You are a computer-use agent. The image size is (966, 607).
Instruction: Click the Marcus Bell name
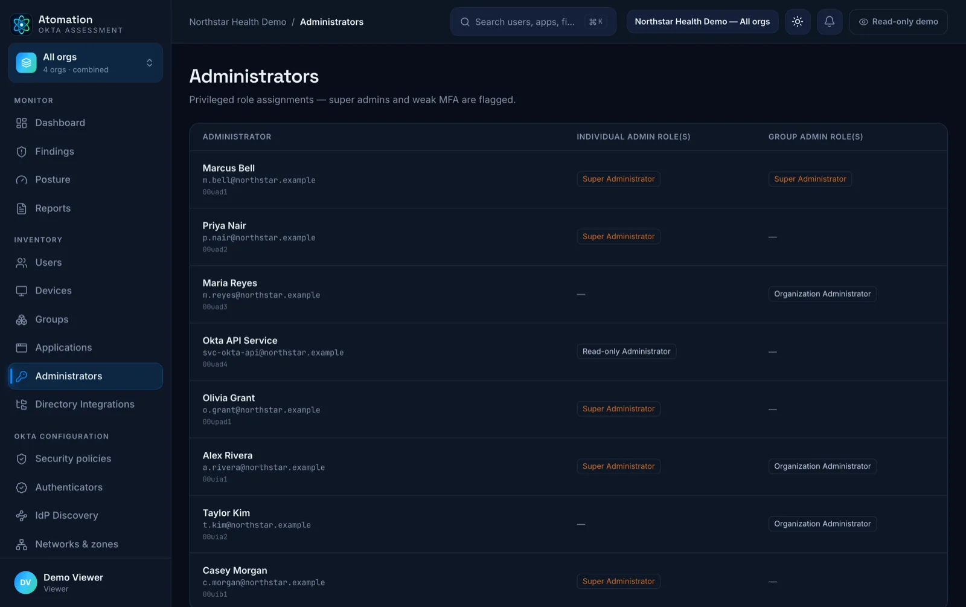coord(228,169)
